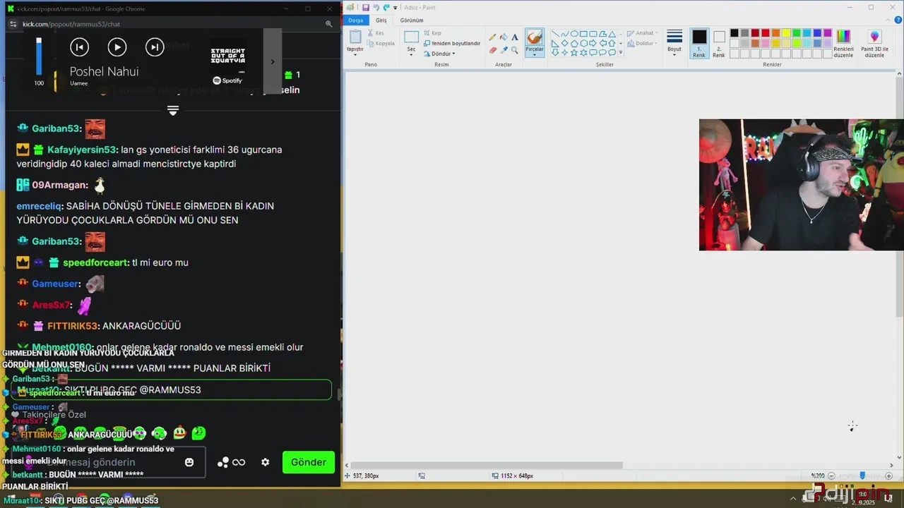904x508 pixels.
Task: Play the track Poshel Nahui
Action: [117, 47]
